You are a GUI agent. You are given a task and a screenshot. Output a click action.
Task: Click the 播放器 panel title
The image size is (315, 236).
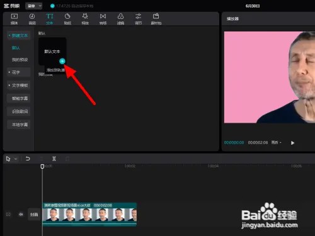[232, 19]
